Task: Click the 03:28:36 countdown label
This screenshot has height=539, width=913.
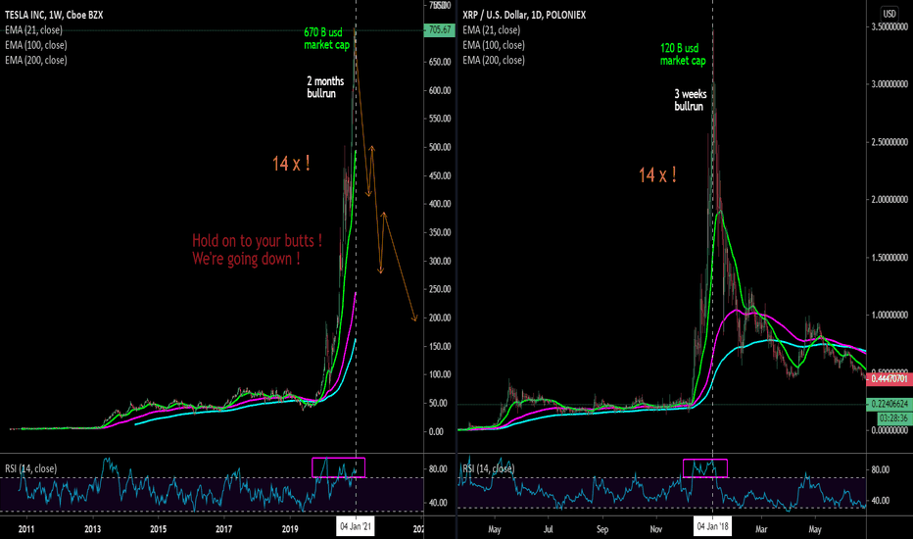Action: tap(893, 417)
